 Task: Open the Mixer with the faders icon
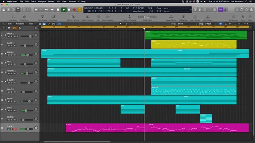point(29,10)
